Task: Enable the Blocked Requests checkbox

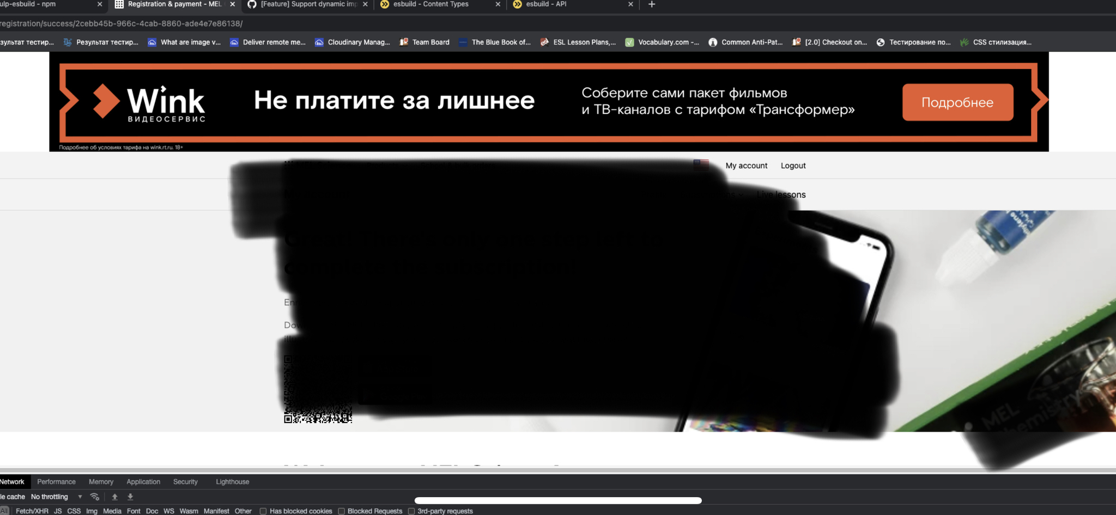Action: pos(341,511)
